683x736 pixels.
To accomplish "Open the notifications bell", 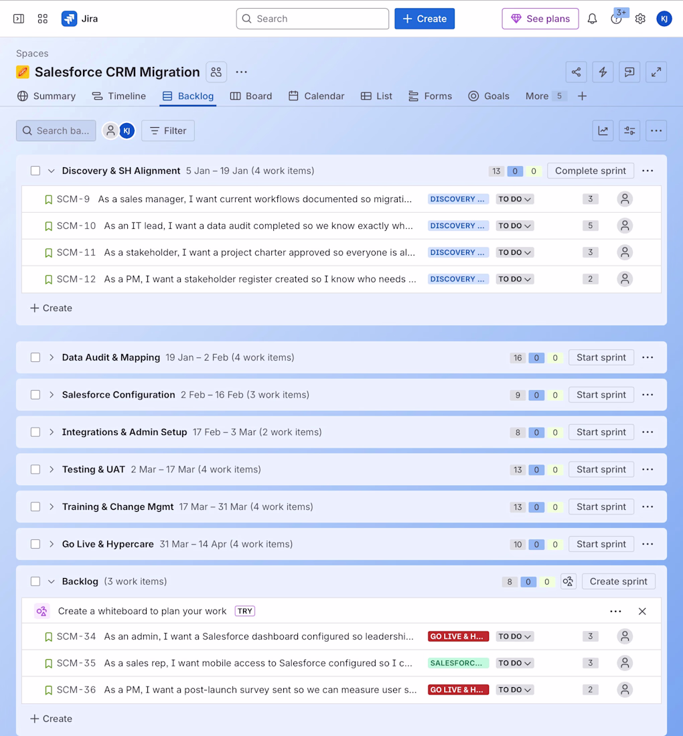I will 593,19.
